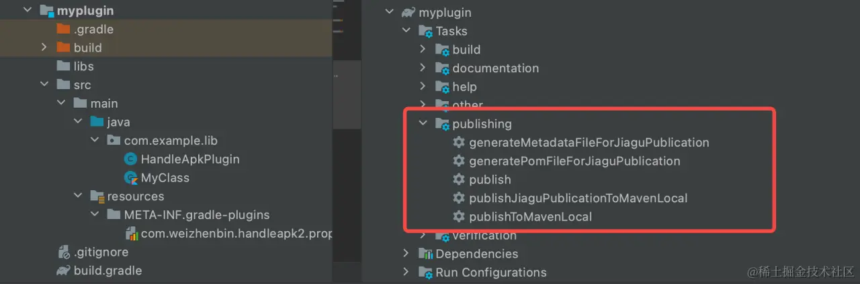Expand the help task group
Image resolution: width=860 pixels, height=284 pixels.
[x=423, y=86]
